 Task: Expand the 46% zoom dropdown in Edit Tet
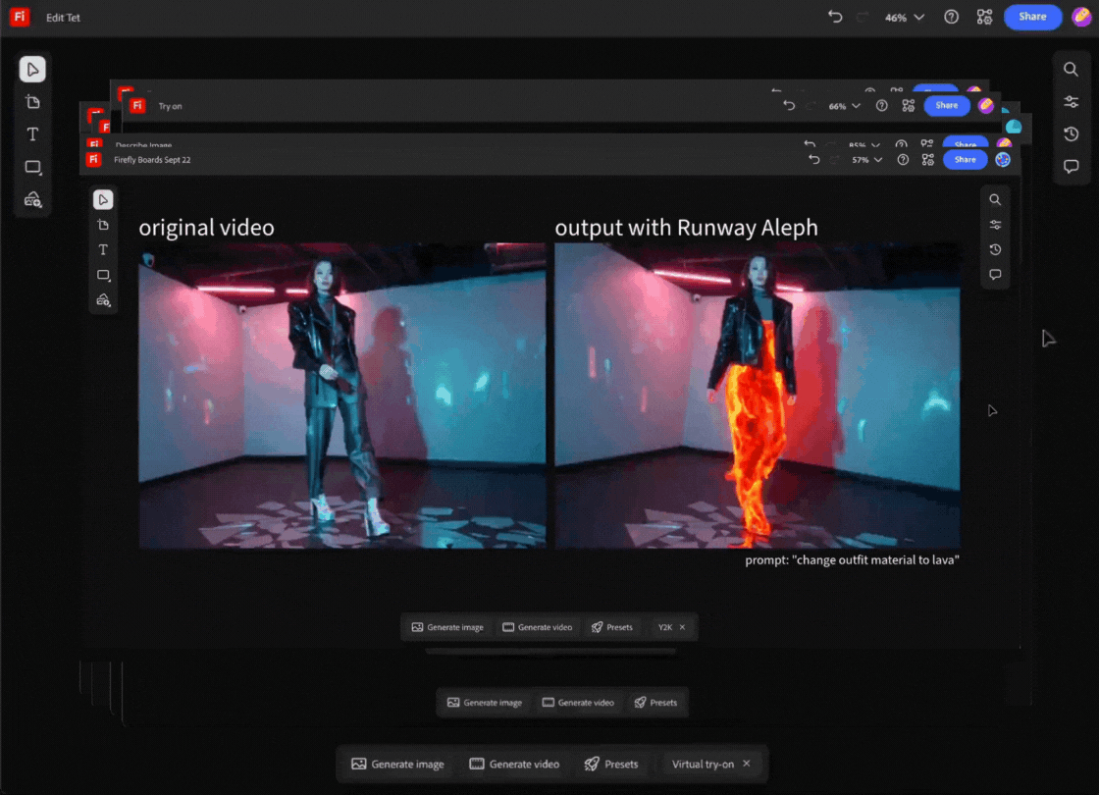click(904, 18)
